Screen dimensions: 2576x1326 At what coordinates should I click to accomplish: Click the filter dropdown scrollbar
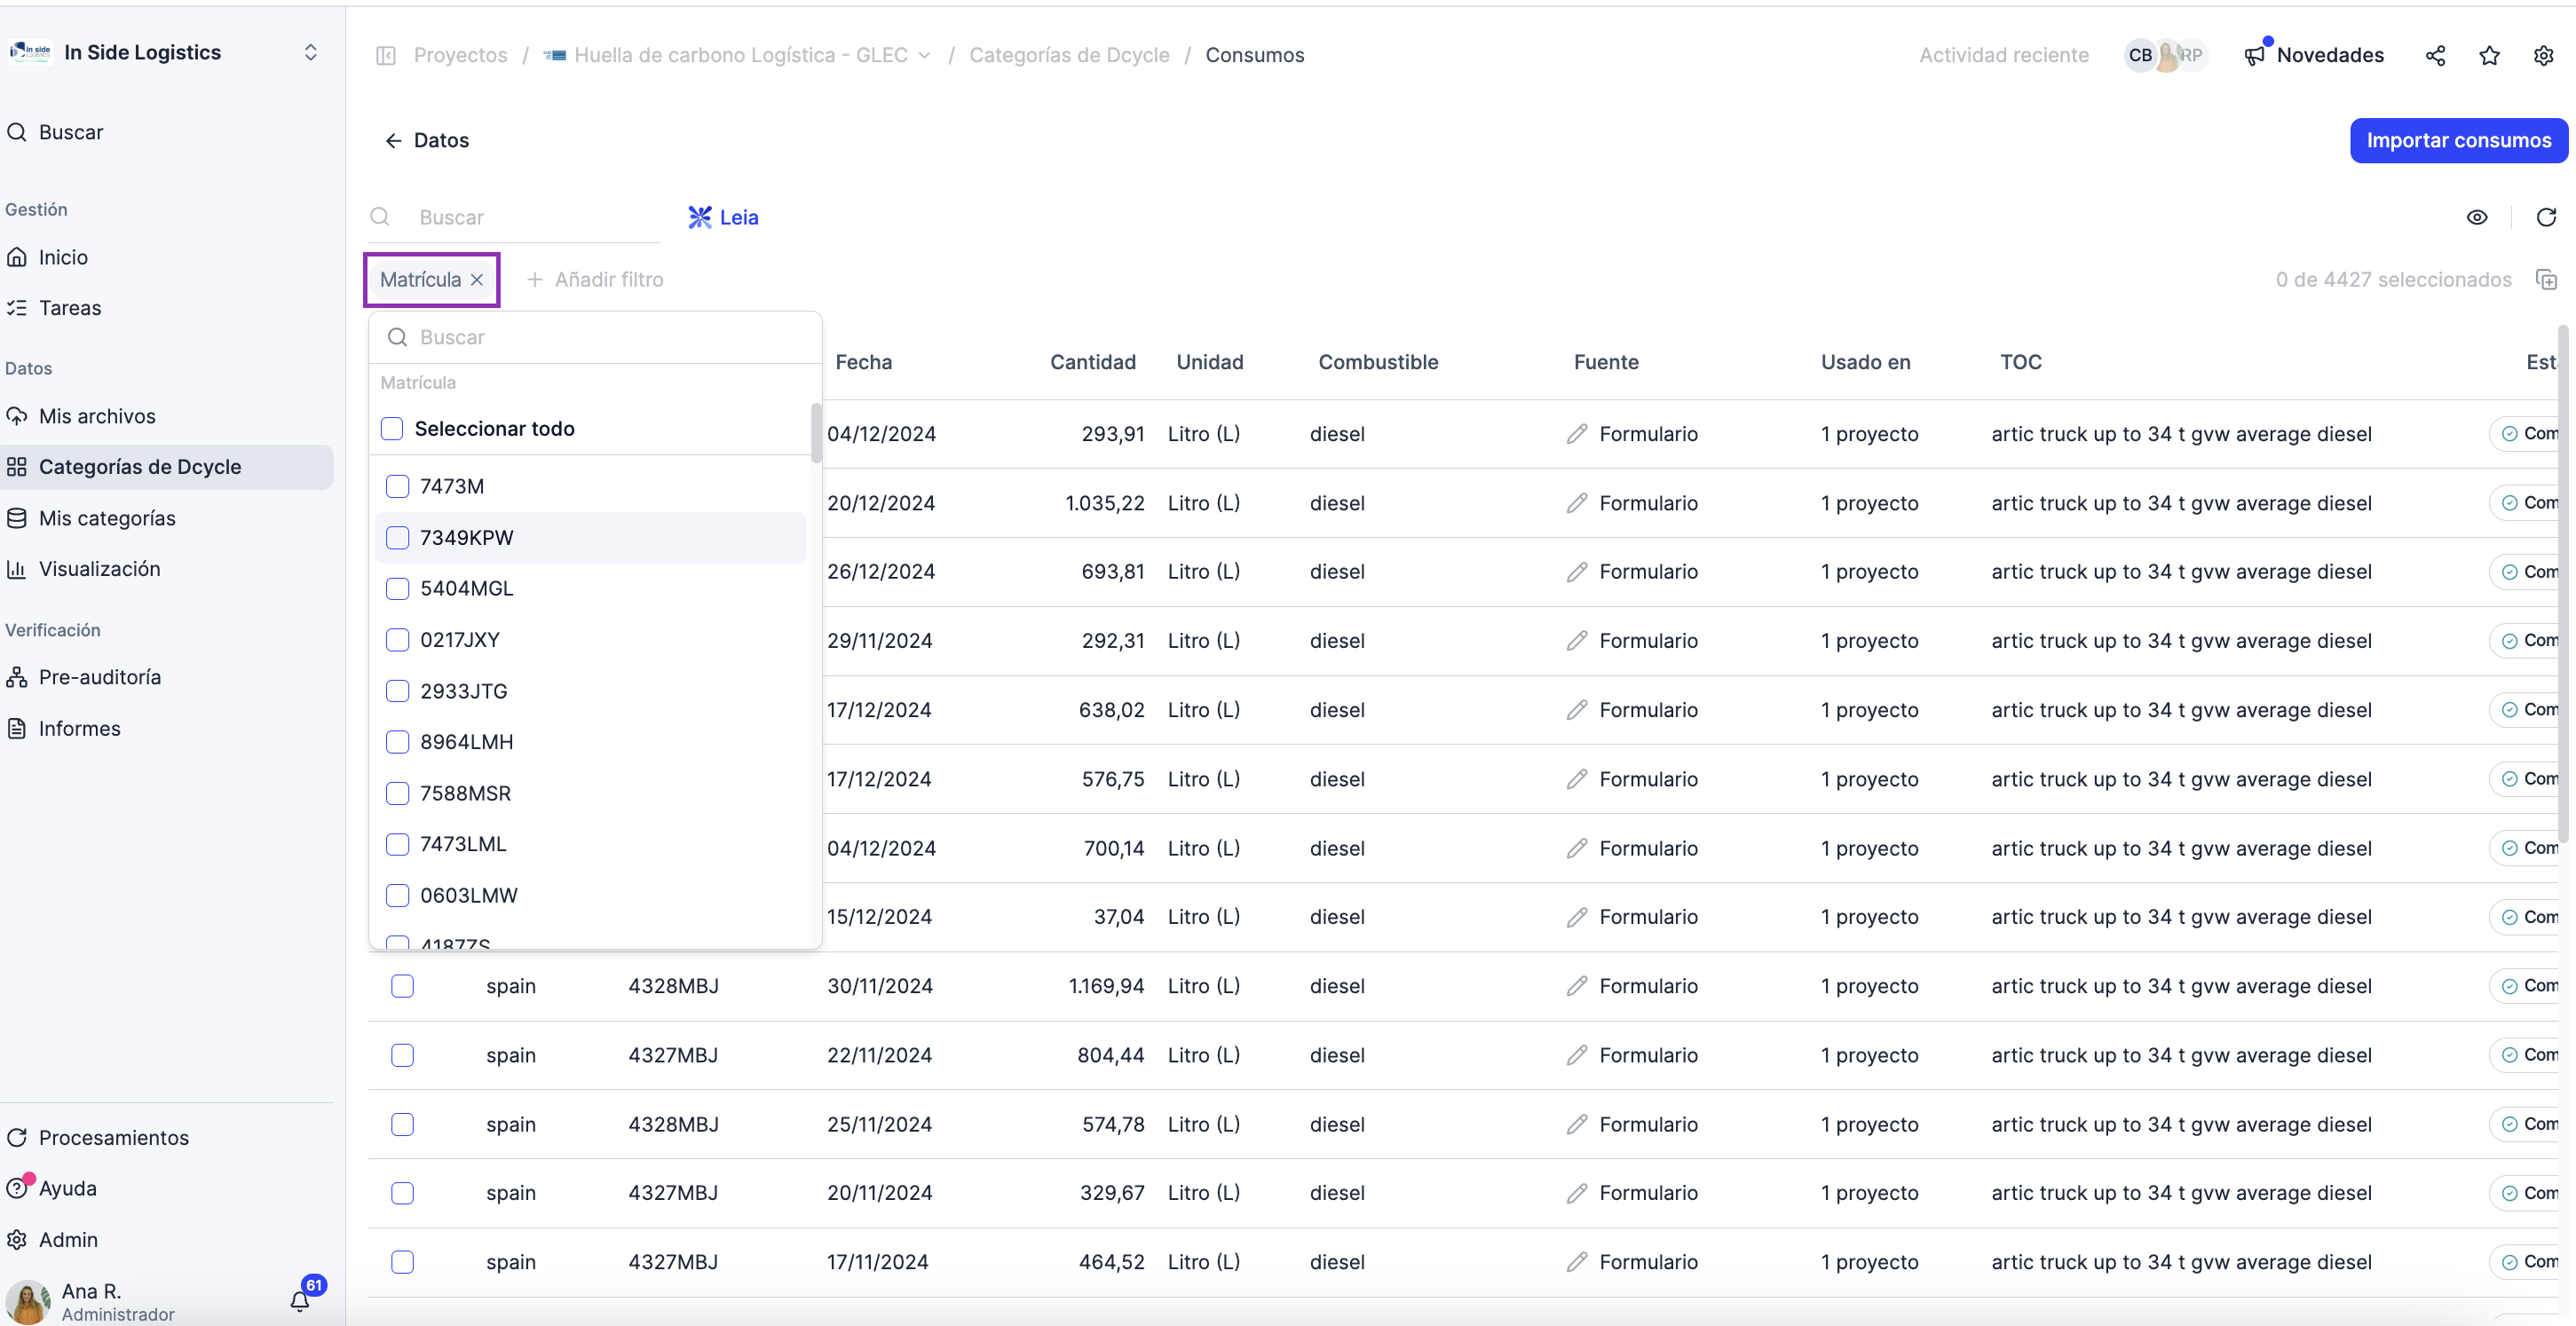(x=816, y=432)
